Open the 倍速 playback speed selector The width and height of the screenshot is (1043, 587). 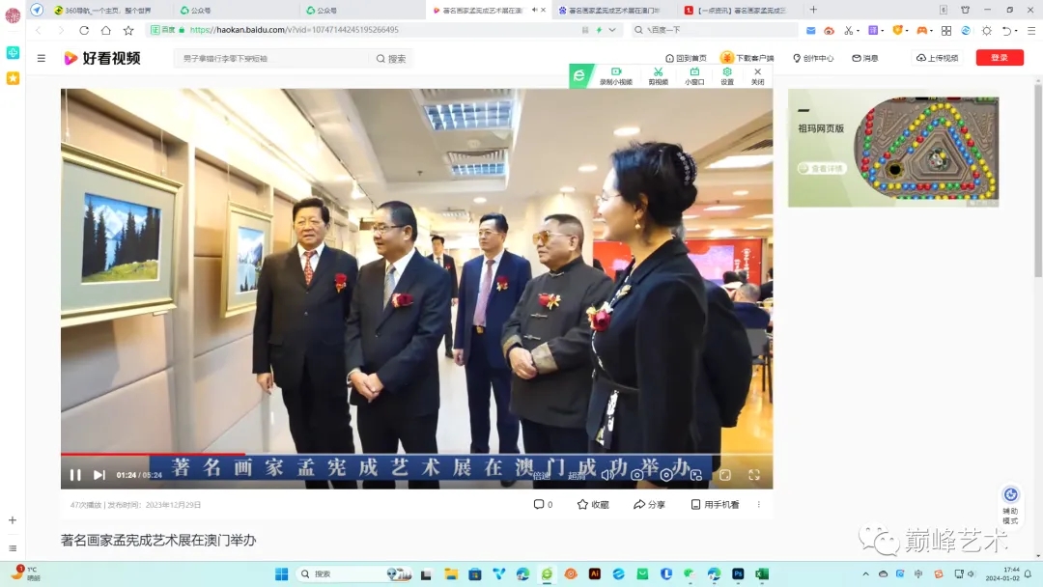click(543, 474)
